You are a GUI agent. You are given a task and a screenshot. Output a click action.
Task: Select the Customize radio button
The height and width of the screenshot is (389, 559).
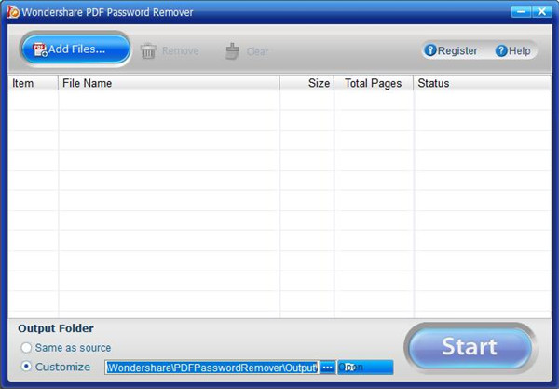pos(26,367)
